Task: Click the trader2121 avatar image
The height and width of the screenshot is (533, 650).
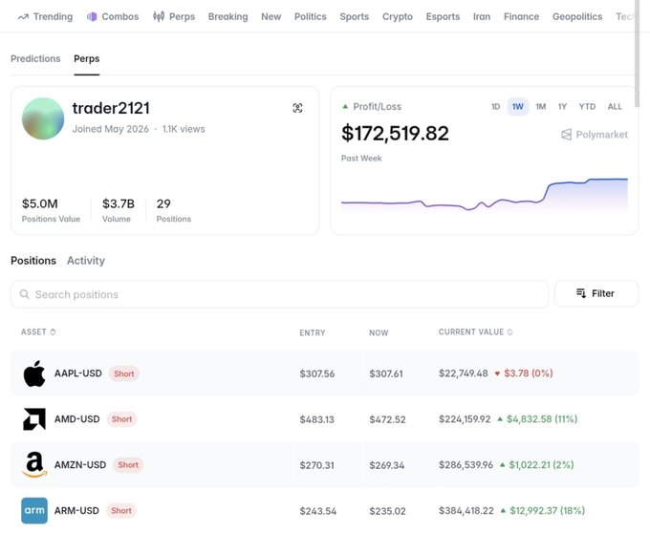Action: point(43,118)
